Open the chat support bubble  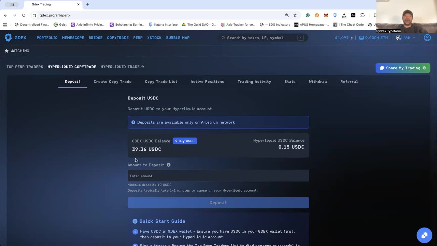[424, 235]
